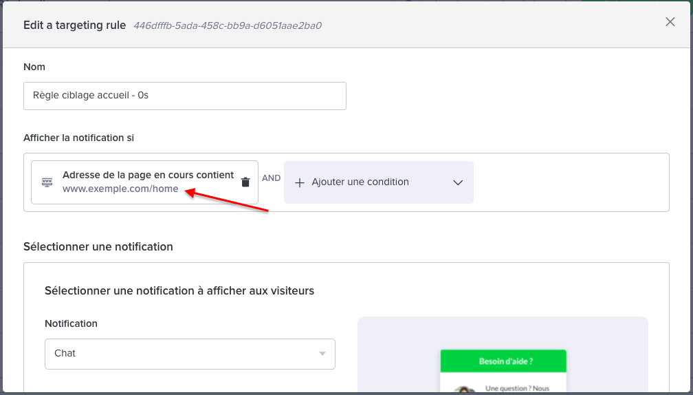
Task: Click the Notification dropdown arrow
Action: (x=322, y=354)
